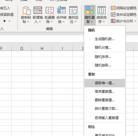The width and height of the screenshot is (138, 136).
Task: Expand the 新增插入 dropdown arrow
Action: tap(40, 22)
